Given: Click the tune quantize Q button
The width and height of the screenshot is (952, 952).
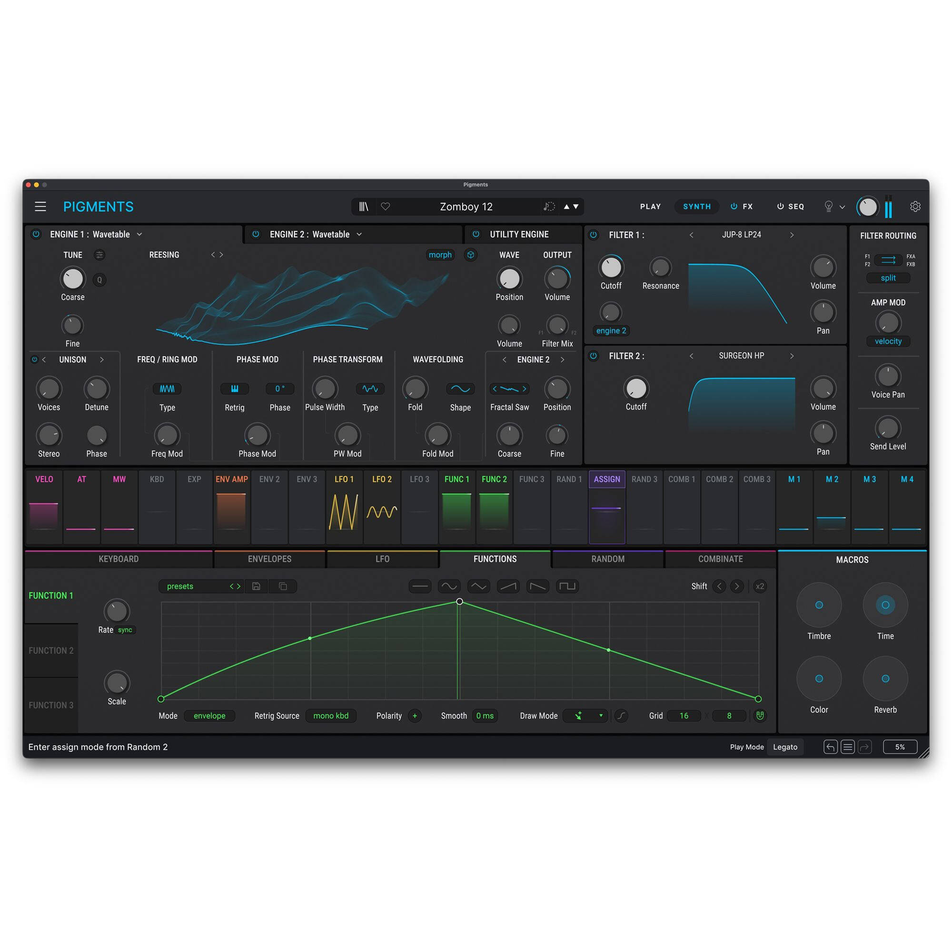Looking at the screenshot, I should (x=99, y=280).
